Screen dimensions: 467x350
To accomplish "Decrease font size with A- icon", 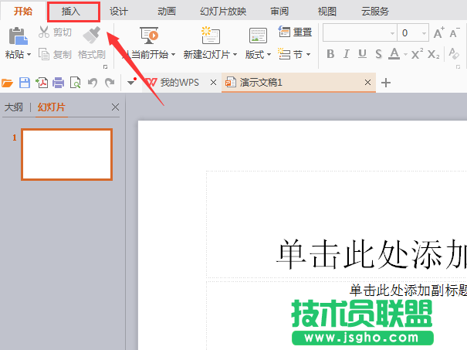I will tap(455, 32).
